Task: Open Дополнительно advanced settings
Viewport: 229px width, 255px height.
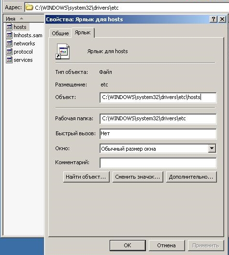Action: (191, 177)
